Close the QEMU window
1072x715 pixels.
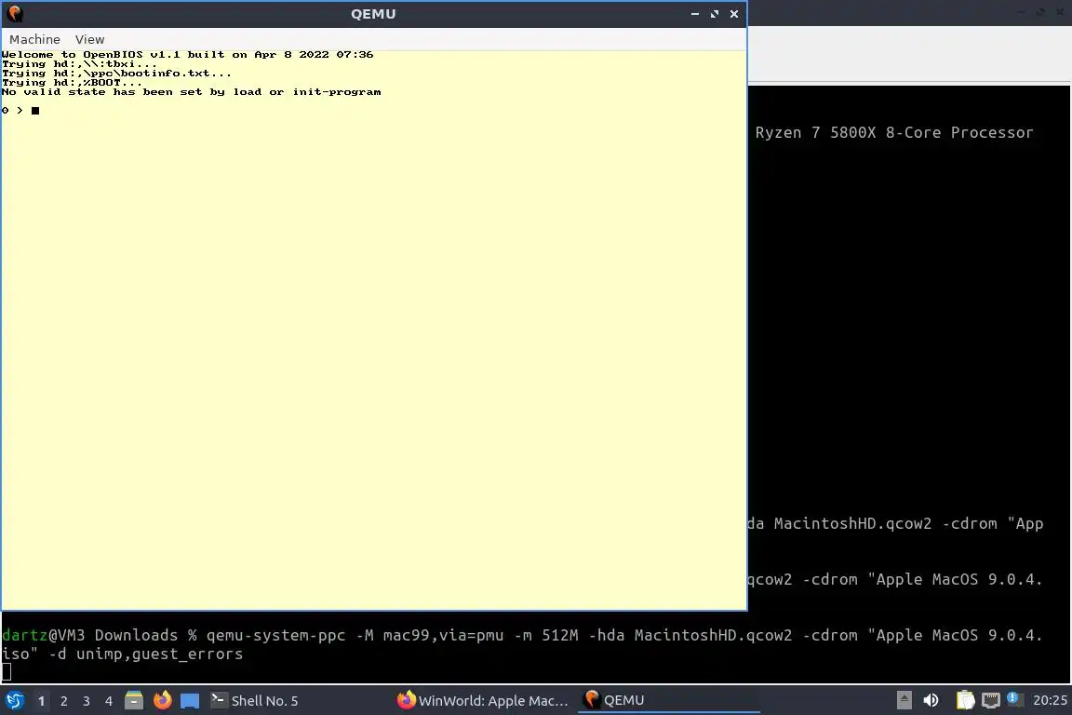point(733,14)
